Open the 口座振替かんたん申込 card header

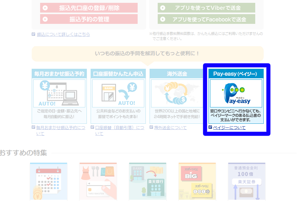pyautogui.click(x=118, y=74)
